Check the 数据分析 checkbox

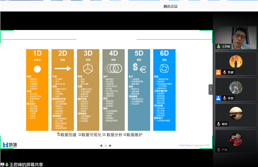pos(104,135)
